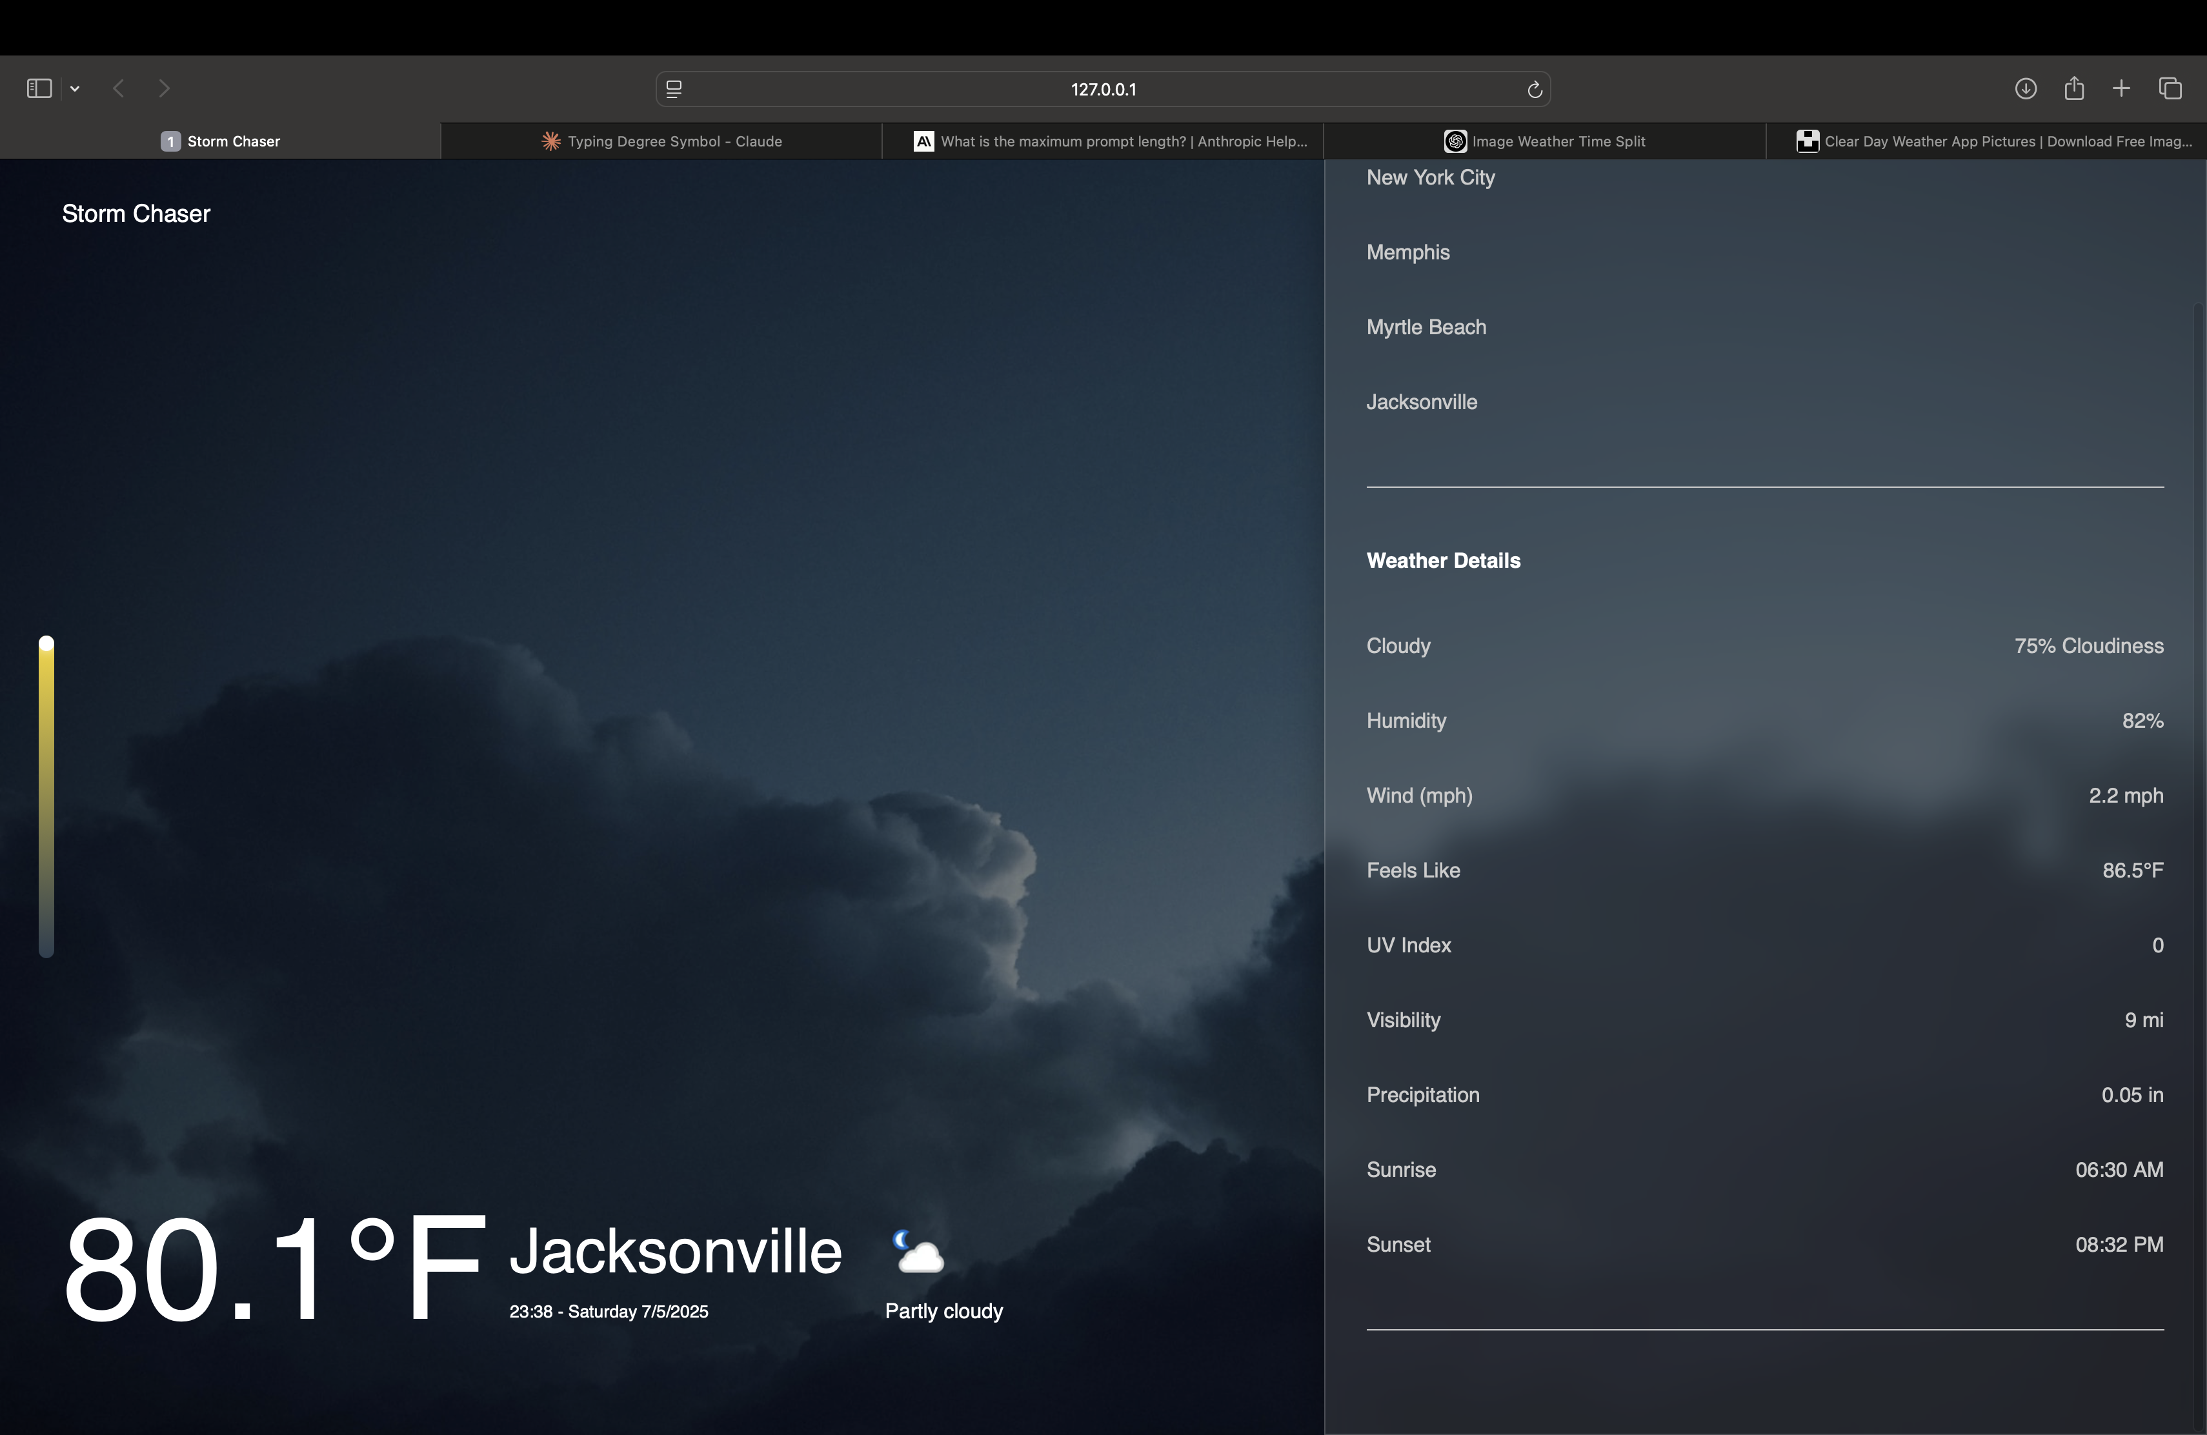
Task: Click the large Jacksonville city heading
Action: tap(675, 1250)
